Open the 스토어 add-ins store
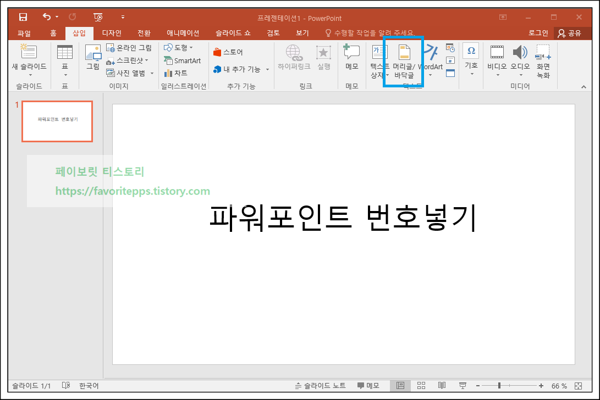This screenshot has width=600, height=400. [x=228, y=52]
